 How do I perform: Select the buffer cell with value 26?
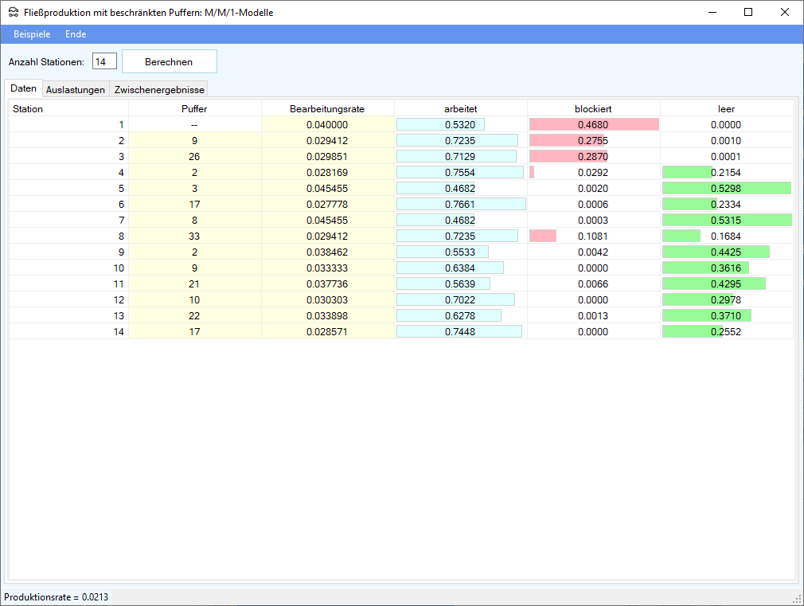[x=194, y=157]
